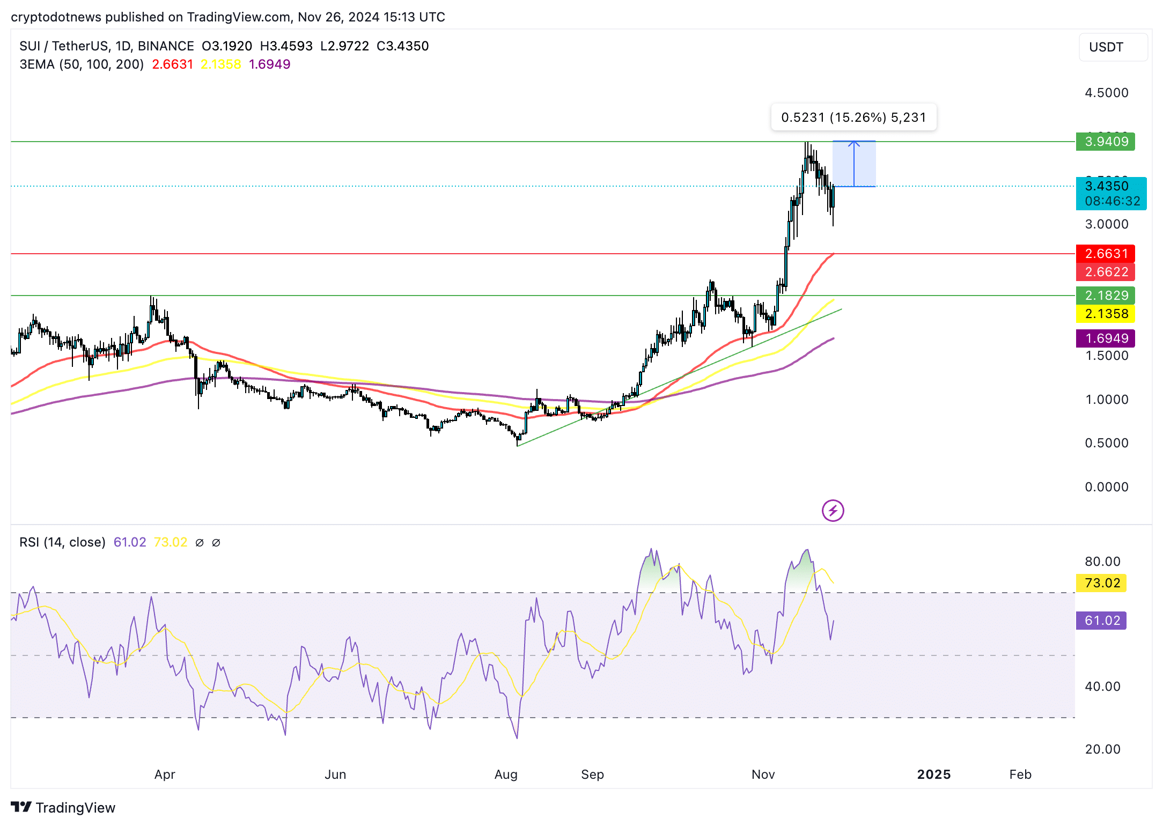Click the Apr label on time axis
This screenshot has height=826, width=1163.
[165, 775]
